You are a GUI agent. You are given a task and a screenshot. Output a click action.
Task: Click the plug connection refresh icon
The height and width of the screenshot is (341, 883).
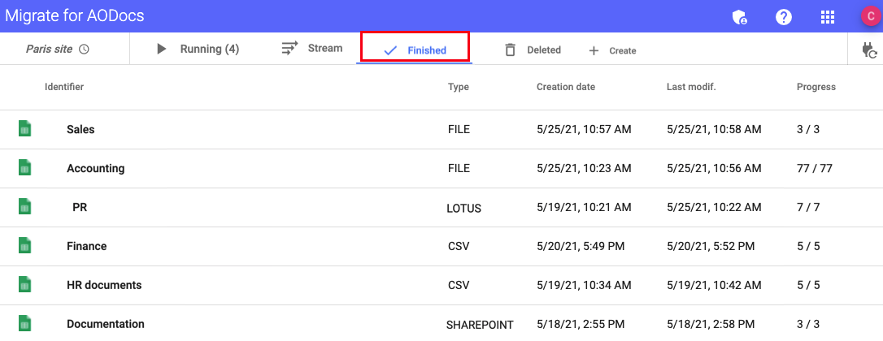click(x=869, y=50)
